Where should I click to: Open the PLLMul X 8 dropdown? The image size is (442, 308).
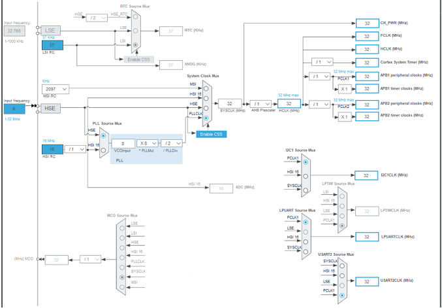[x=148, y=143]
